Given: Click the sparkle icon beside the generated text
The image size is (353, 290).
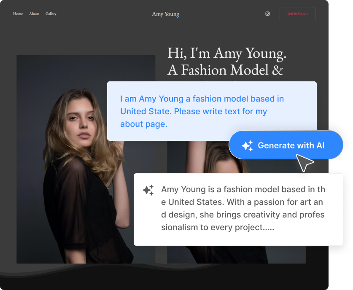Looking at the screenshot, I should click(148, 190).
